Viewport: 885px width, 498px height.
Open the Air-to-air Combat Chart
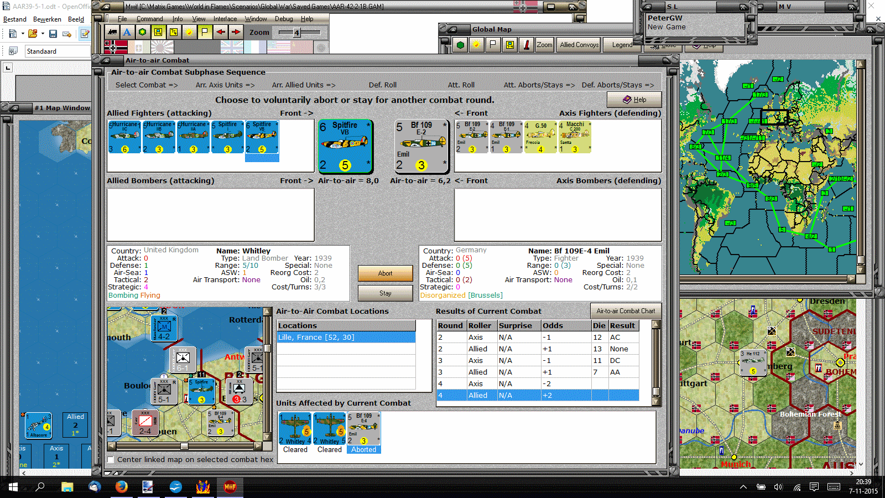click(626, 311)
